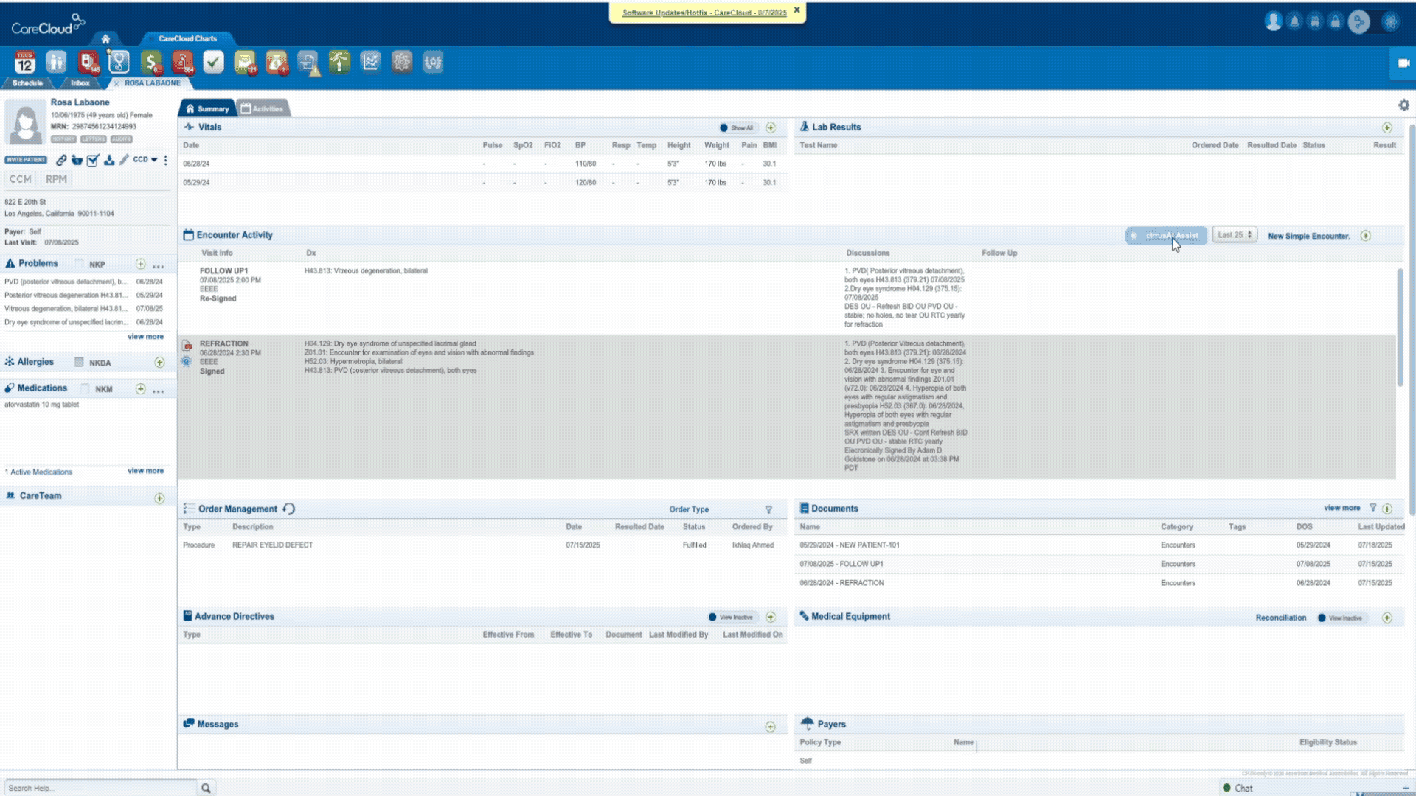Click the video camera icon

[x=1403, y=63]
